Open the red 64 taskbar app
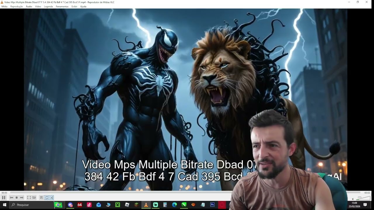 [x=79, y=205]
